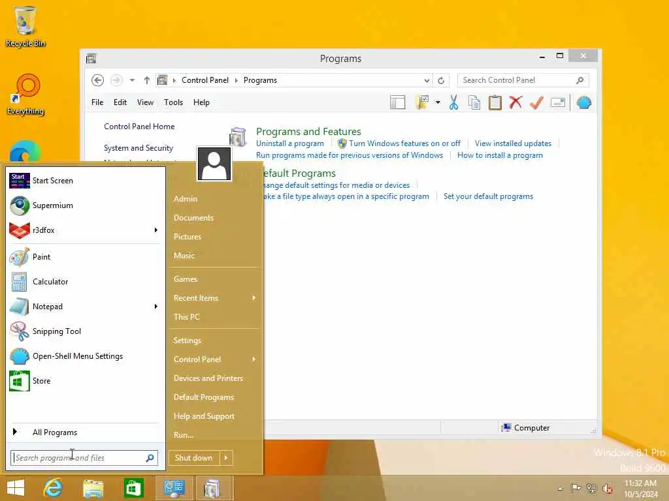Viewport: 669px width, 501px height.
Task: Click Set your default programs link
Action: pyautogui.click(x=488, y=196)
